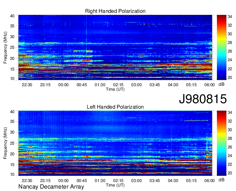
Task: Click the dB unit label beside right-handed colorbar
Action: (x=221, y=84)
